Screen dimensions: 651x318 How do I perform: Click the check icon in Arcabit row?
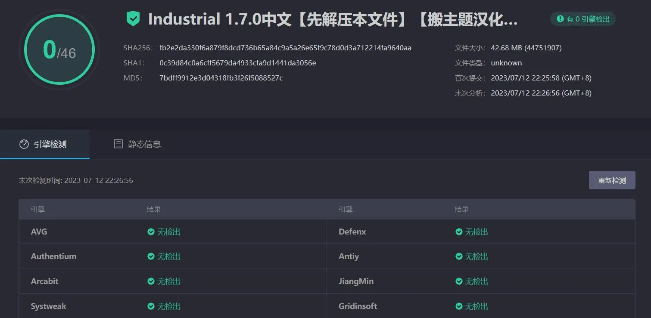click(x=151, y=281)
